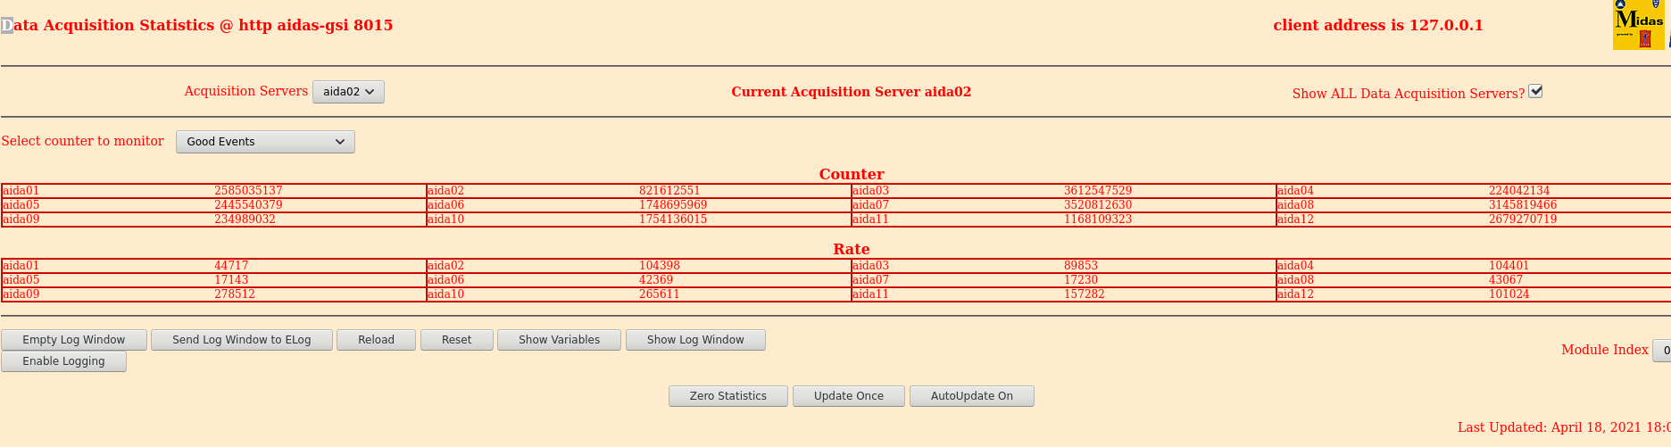Screen dimensions: 1671x447
Task: Click the Show Variables button
Action: [x=559, y=340]
